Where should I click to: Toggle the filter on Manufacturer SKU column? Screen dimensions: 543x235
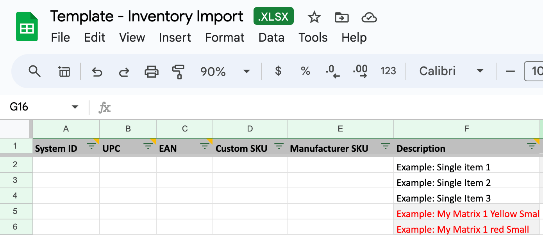[x=385, y=146]
